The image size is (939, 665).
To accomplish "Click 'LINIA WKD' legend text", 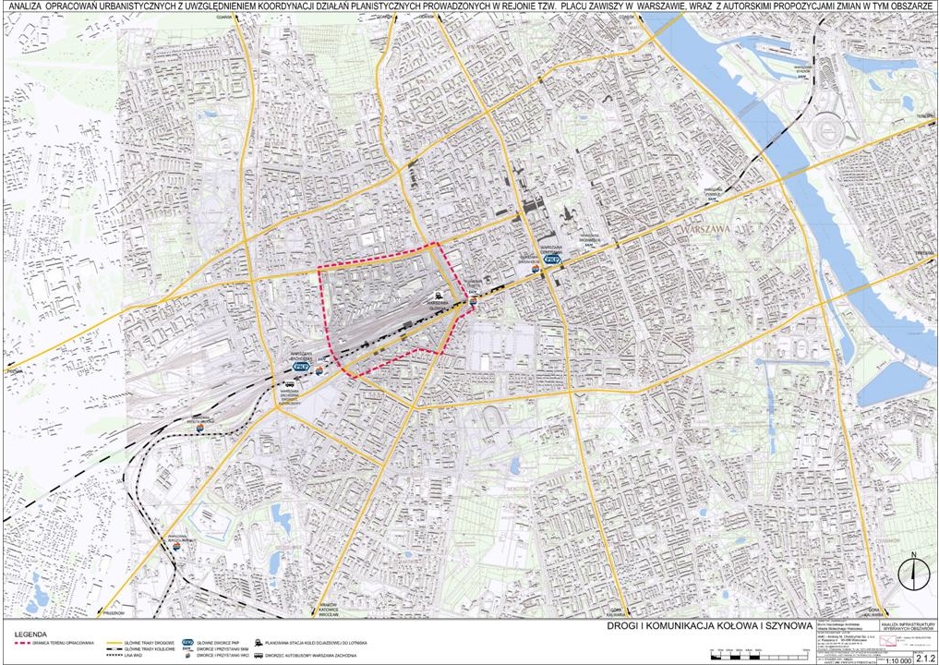I will [133, 656].
